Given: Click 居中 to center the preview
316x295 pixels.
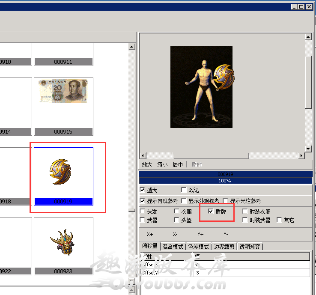Looking at the screenshot, I should click(178, 164).
